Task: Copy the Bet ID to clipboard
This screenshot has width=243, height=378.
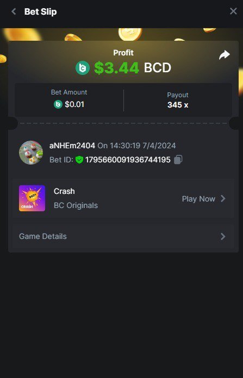Action: tap(178, 160)
